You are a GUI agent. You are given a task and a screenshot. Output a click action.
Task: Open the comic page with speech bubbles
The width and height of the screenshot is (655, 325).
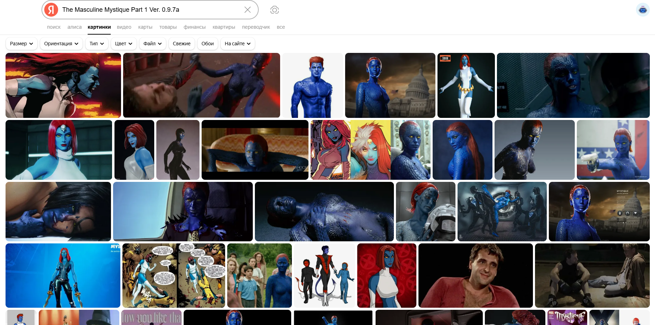coord(174,276)
